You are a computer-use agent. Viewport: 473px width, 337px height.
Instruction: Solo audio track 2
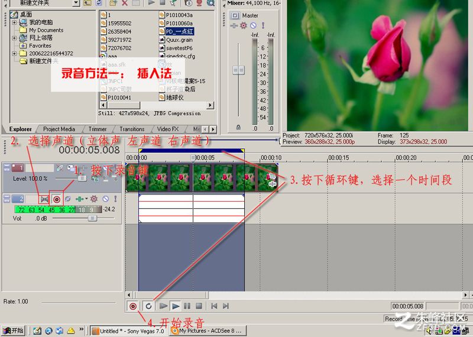coord(115,199)
